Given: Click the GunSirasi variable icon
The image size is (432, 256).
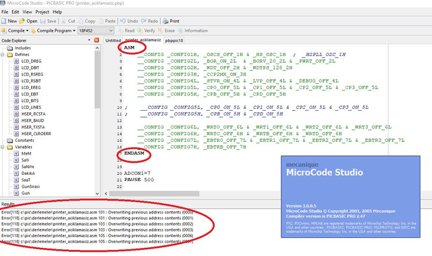Looking at the screenshot, I should [x=16, y=186].
